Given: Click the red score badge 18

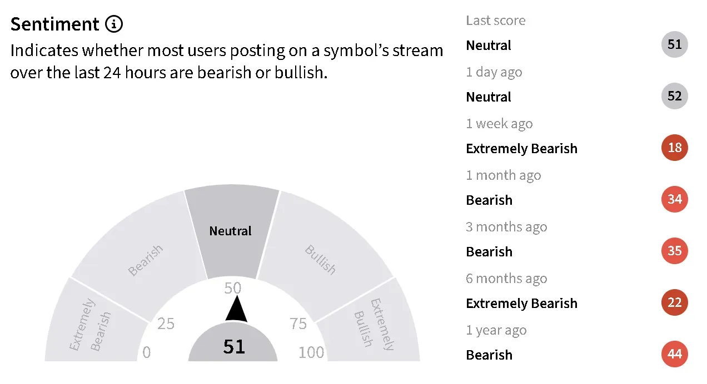Looking at the screenshot, I should click(674, 148).
